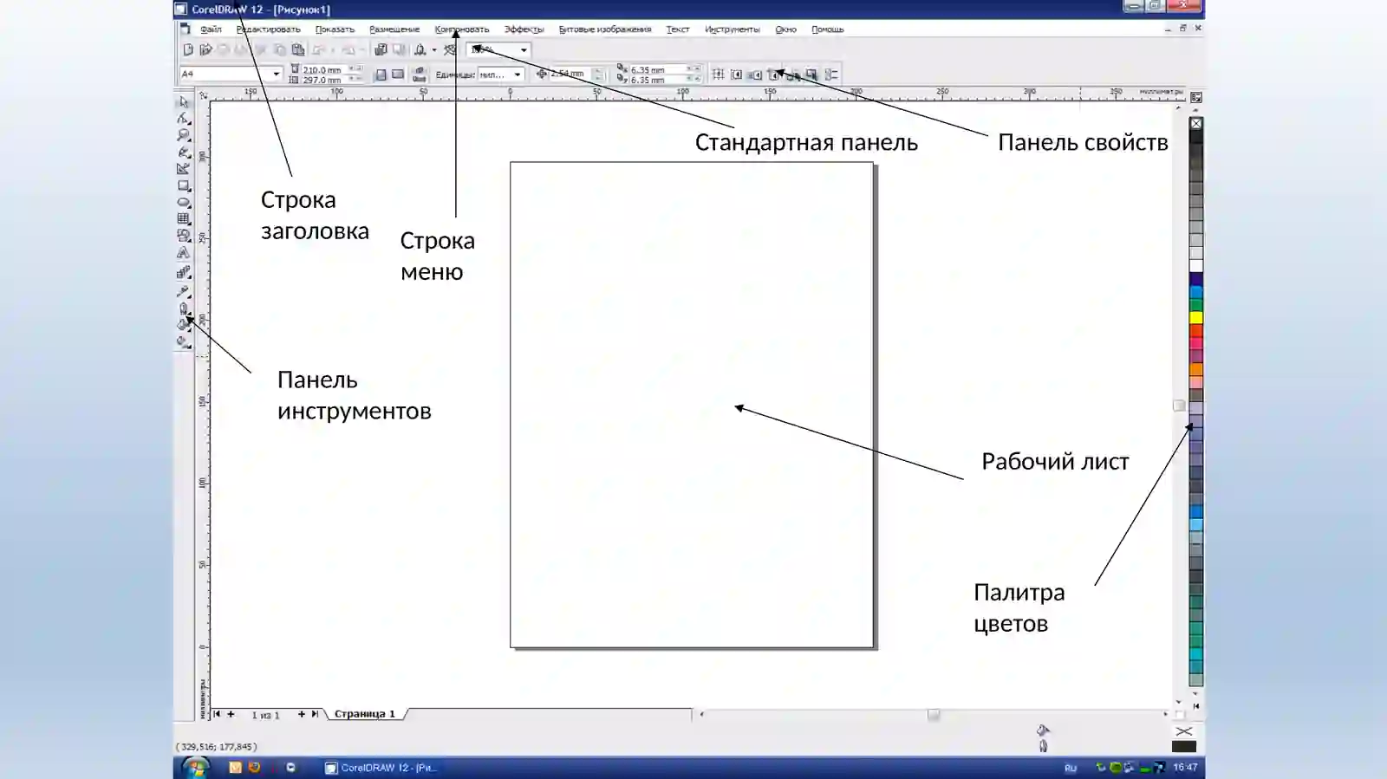The image size is (1387, 779).
Task: Click the 297.0 mm page height field
Action: click(x=324, y=80)
